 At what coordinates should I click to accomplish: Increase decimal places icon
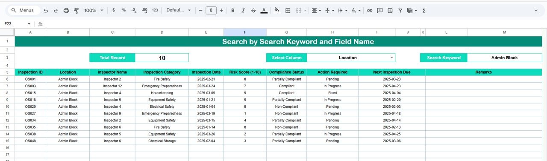click(144, 10)
